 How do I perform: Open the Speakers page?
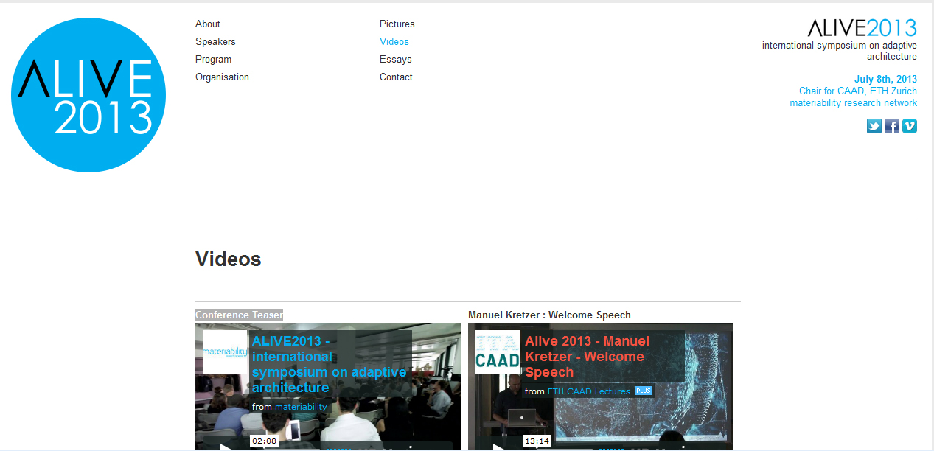[215, 42]
